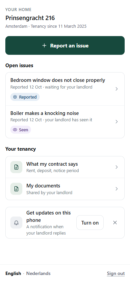Screen dimensions: 130x282
Task: Expand the My documents chevron
Action: click(117, 189)
